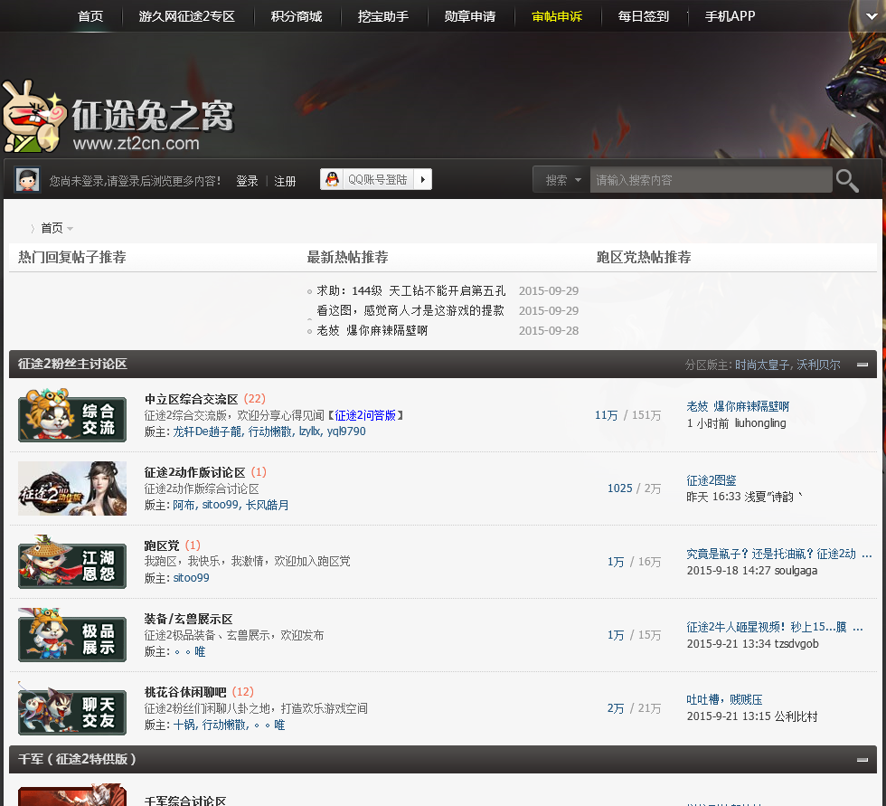Click the 聊天交友 forum icon

coord(72,708)
